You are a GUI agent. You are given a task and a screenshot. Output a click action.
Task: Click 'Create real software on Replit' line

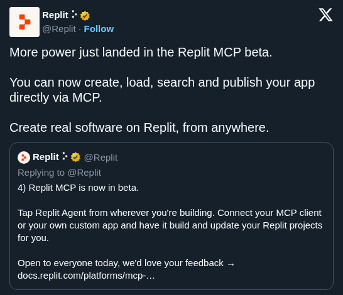coord(139,127)
